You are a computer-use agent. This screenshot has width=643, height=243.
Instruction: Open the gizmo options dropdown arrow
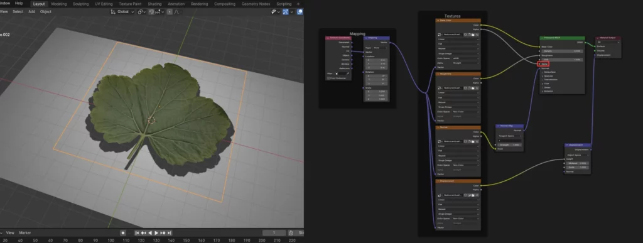(292, 12)
